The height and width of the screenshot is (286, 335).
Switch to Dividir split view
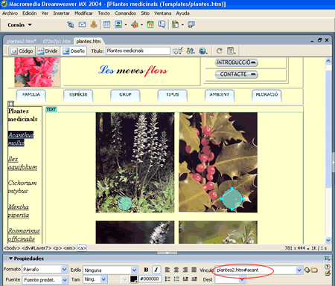tap(48, 51)
